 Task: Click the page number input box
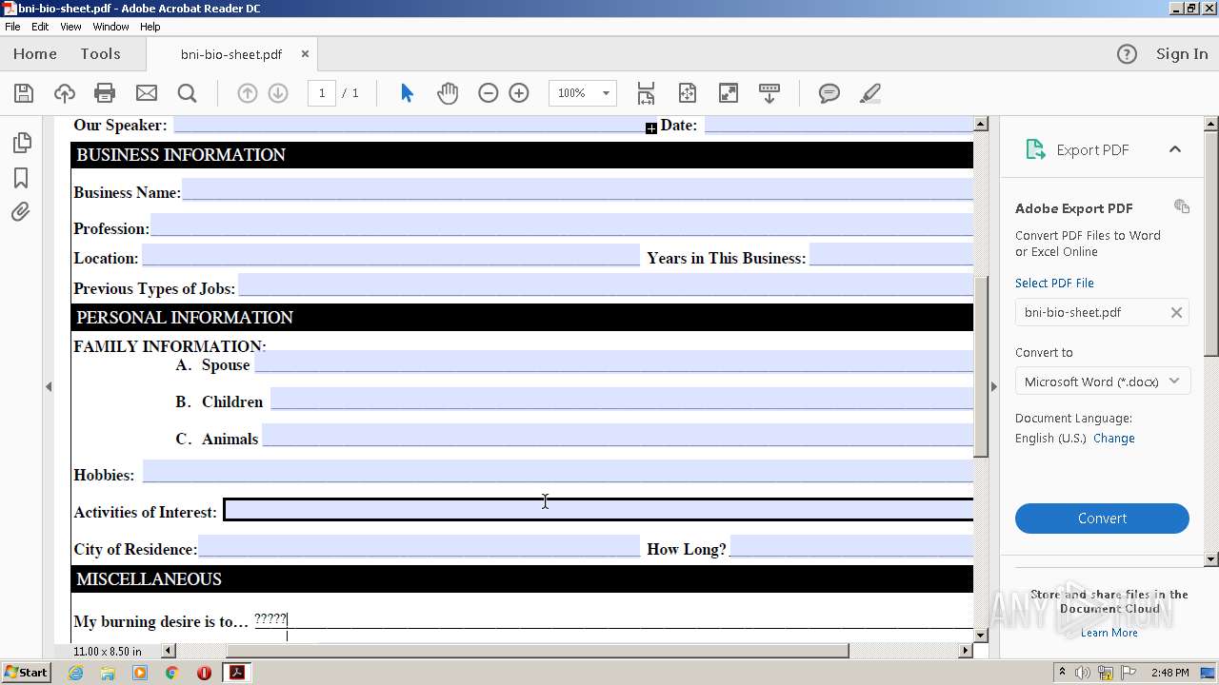(x=322, y=93)
